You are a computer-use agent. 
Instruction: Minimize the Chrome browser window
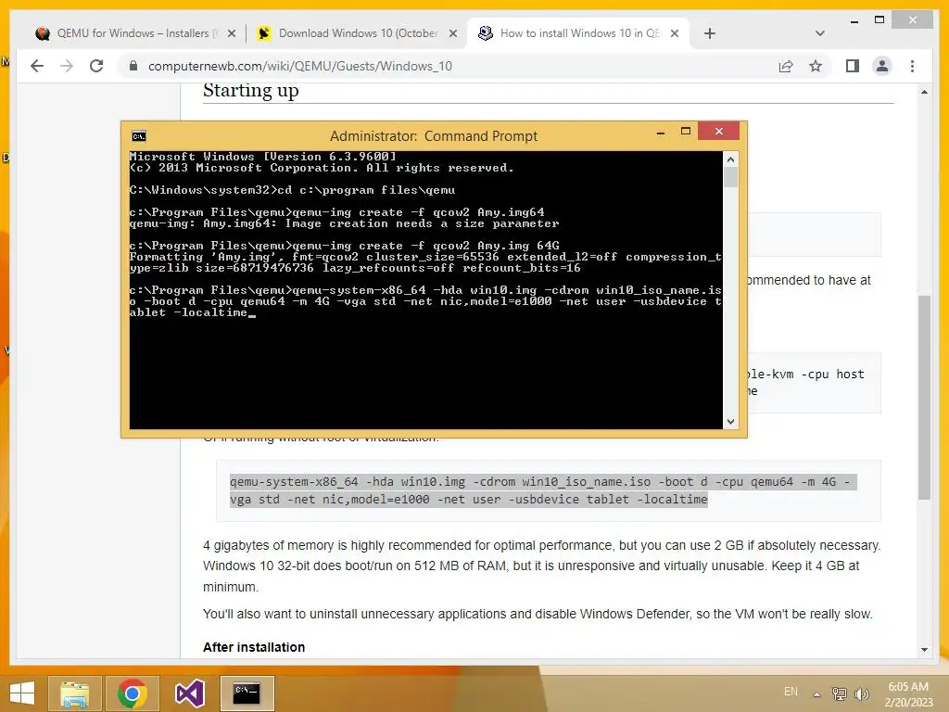(854, 21)
